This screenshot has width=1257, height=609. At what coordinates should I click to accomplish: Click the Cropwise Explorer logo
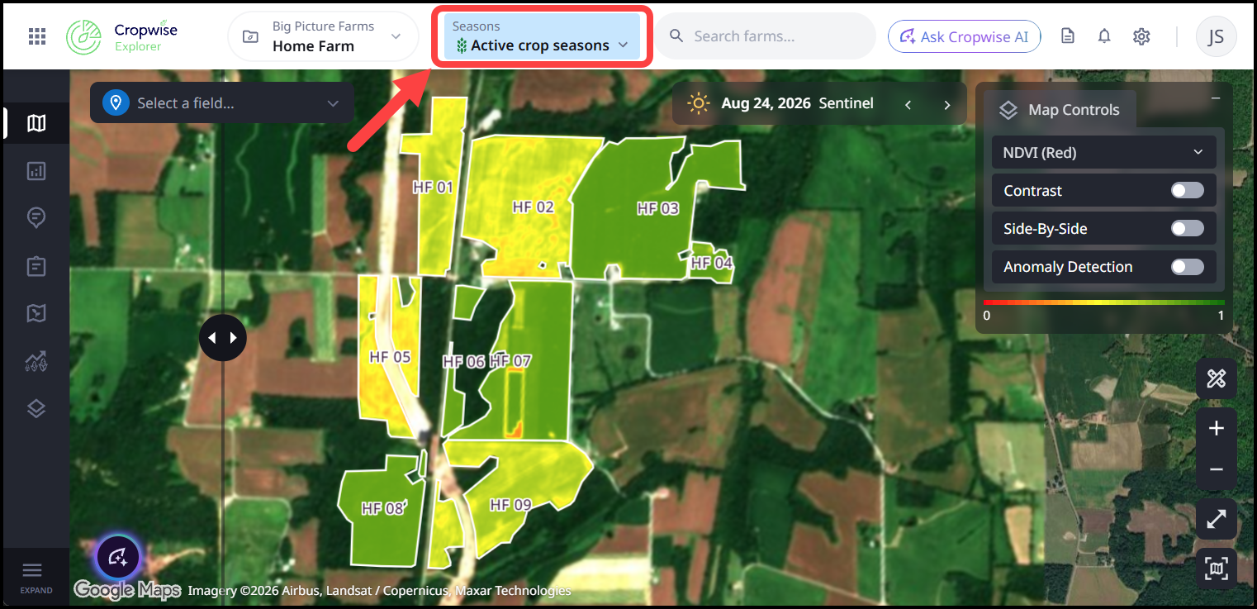pos(122,36)
